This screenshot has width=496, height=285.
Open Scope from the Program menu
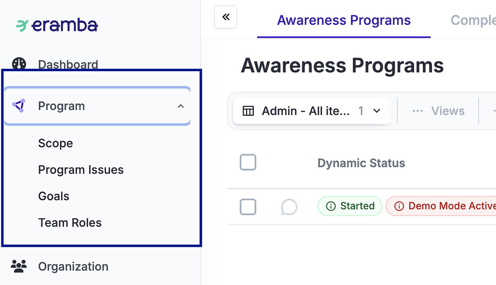pos(55,143)
